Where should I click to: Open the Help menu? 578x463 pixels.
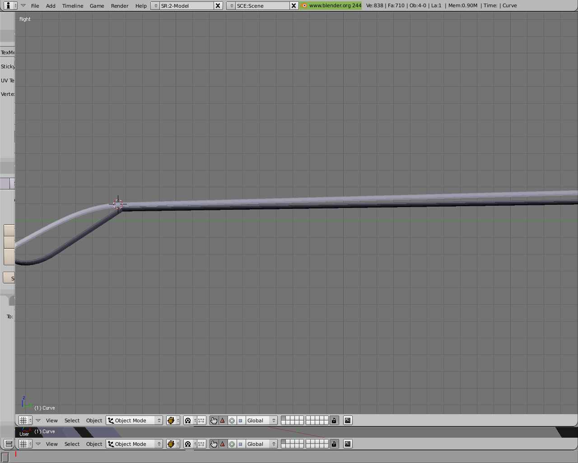coord(141,6)
